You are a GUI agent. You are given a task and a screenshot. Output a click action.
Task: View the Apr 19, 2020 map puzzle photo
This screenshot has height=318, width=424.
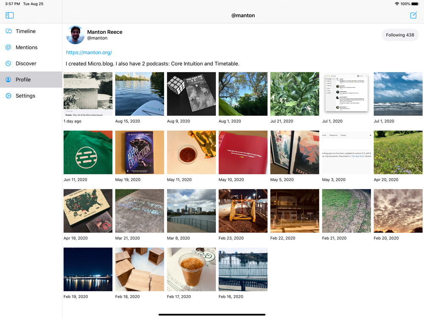(x=88, y=211)
